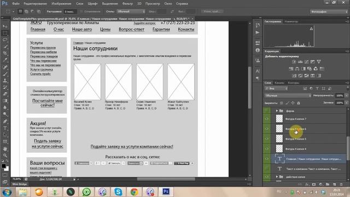This screenshot has height=197, width=350.
Task: Click background color swatch
Action: click(x=7, y=169)
